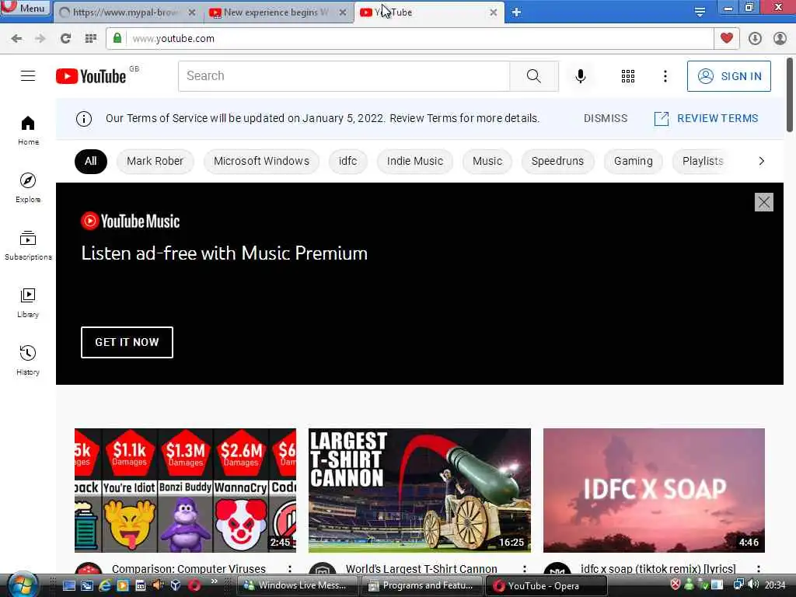This screenshot has height=597, width=796.
Task: Show more chips with right chevron
Action: (x=761, y=162)
